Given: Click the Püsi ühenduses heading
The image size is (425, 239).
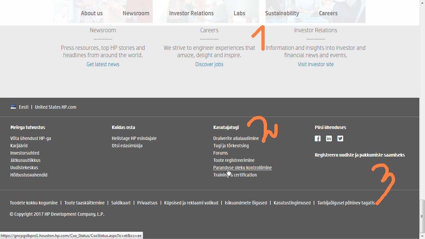Looking at the screenshot, I should (330, 127).
